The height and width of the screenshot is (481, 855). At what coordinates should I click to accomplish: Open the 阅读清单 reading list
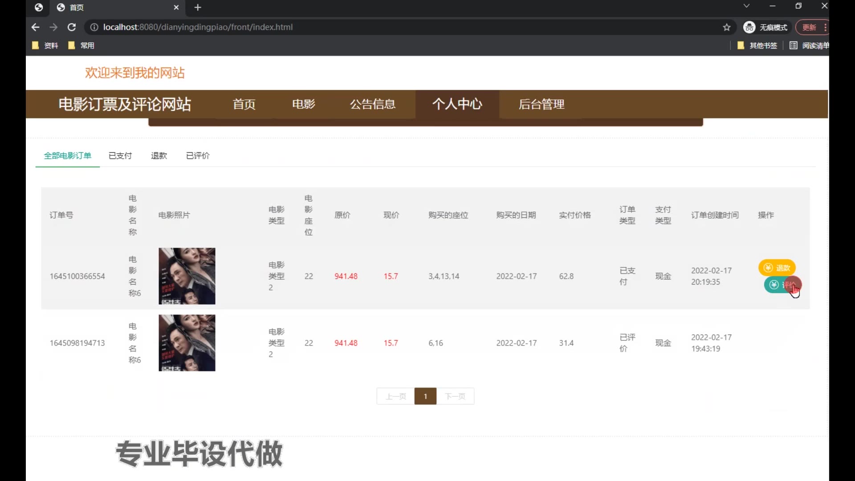coord(810,45)
